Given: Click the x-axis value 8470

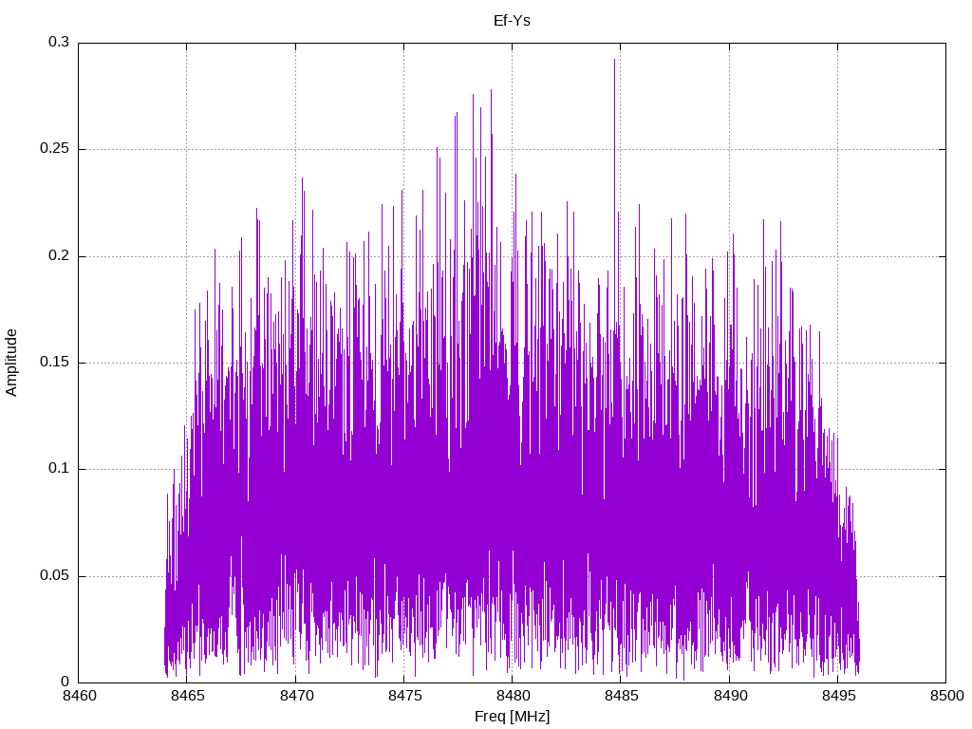Looking at the screenshot, I should pos(295,696).
